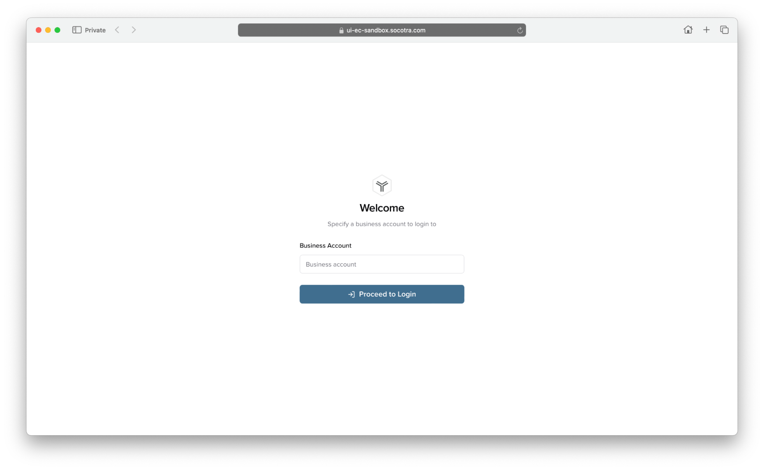Click the back navigation arrow icon
The height and width of the screenshot is (470, 764).
(x=118, y=30)
